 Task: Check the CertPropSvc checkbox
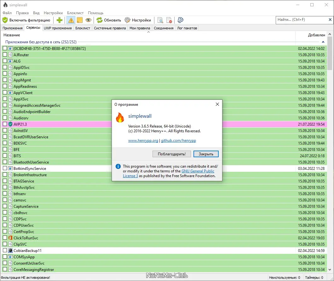[5, 231]
